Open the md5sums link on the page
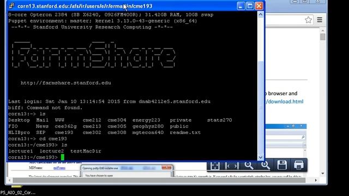Viewport: 349px width, 196px height. pyautogui.click(x=59, y=168)
